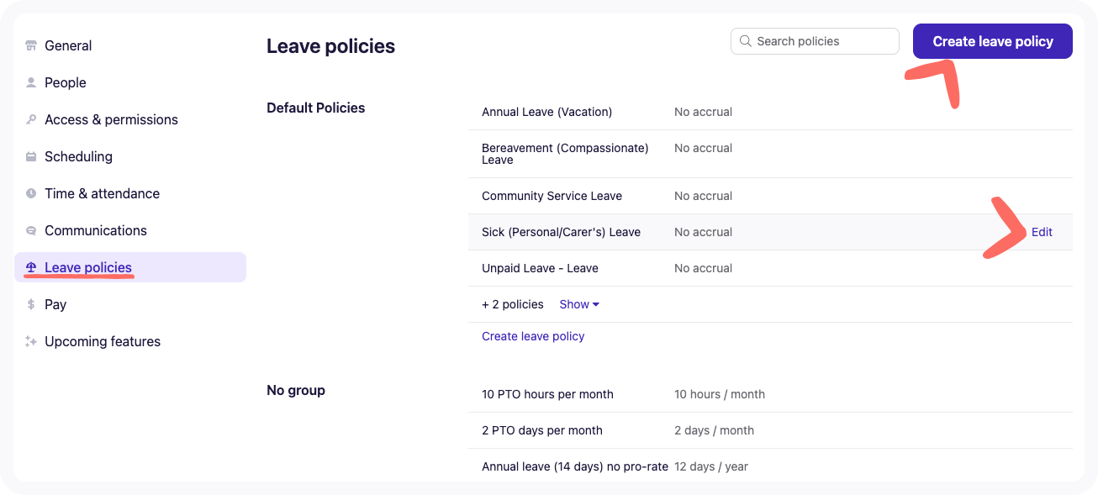Click the Scheduling calendar icon

click(x=31, y=156)
